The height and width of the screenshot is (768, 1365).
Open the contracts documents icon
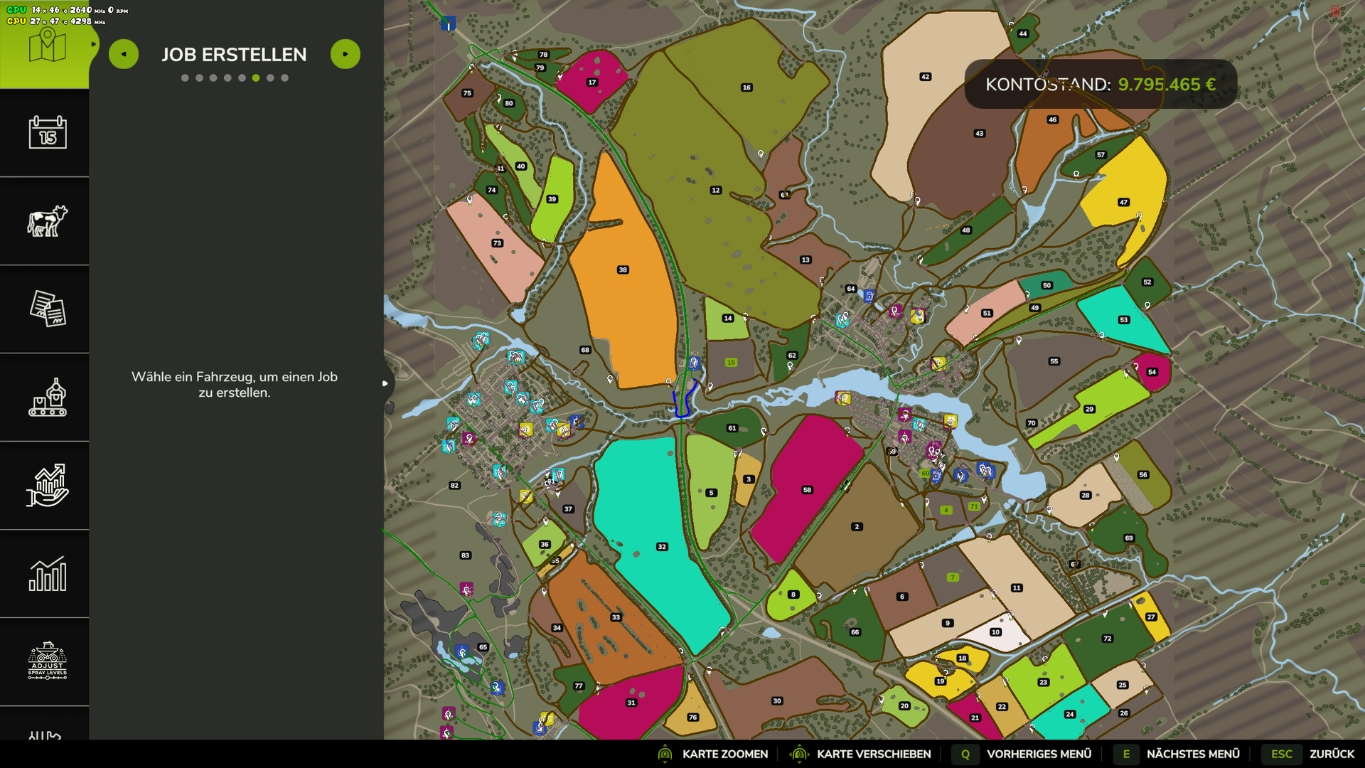(x=47, y=309)
